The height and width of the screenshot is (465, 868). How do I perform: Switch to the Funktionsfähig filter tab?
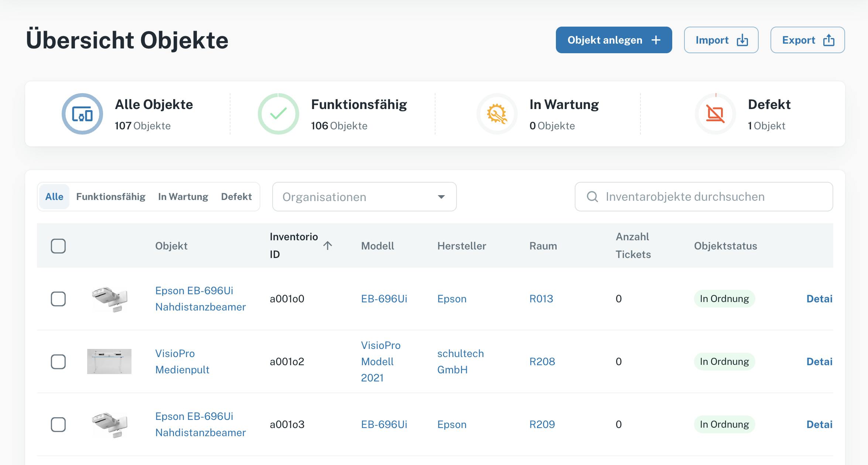[x=110, y=197]
